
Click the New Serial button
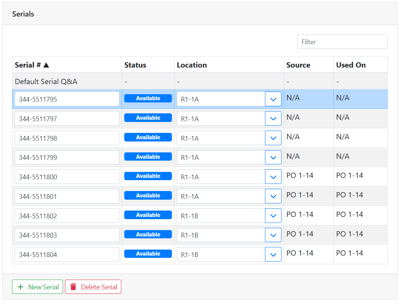click(x=38, y=287)
